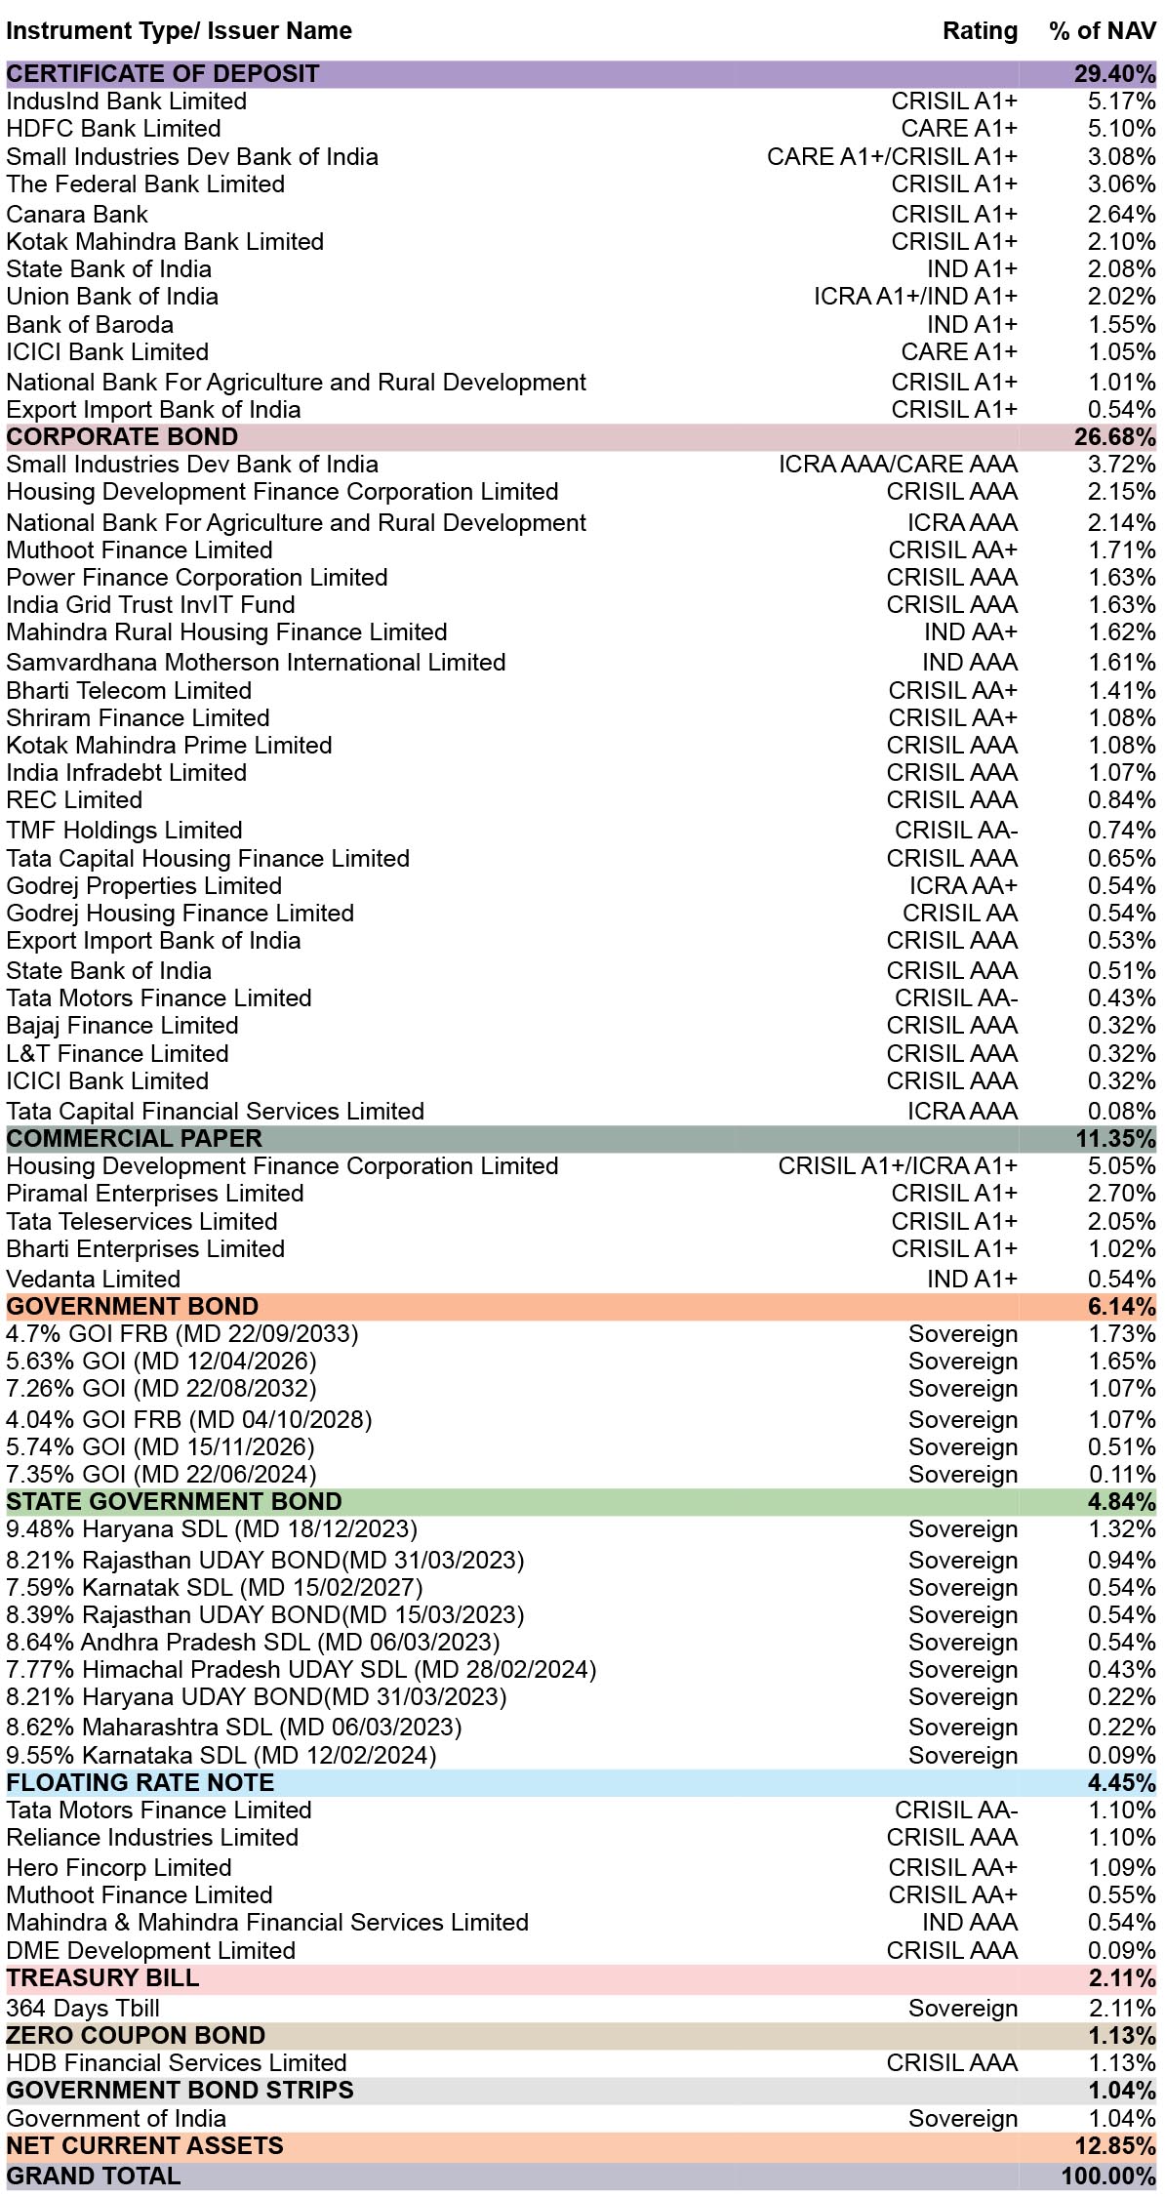Select the 364 Days Tbill row
1165x2197 pixels.
point(582,2009)
